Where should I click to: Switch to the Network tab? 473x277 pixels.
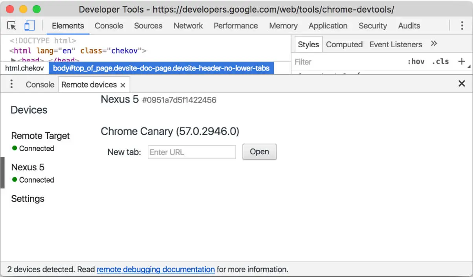point(188,26)
